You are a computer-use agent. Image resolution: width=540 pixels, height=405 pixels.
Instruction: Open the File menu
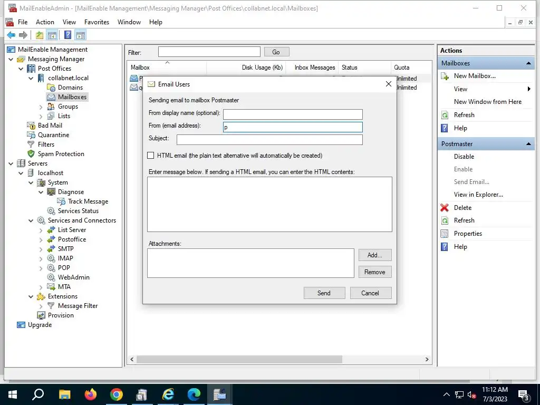[22, 22]
